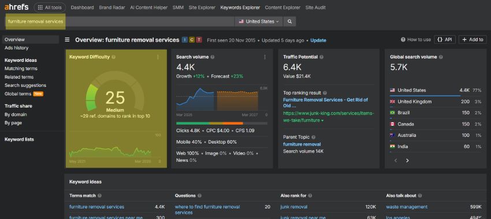Open the Keyword Difficulty card options menu

click(x=158, y=57)
